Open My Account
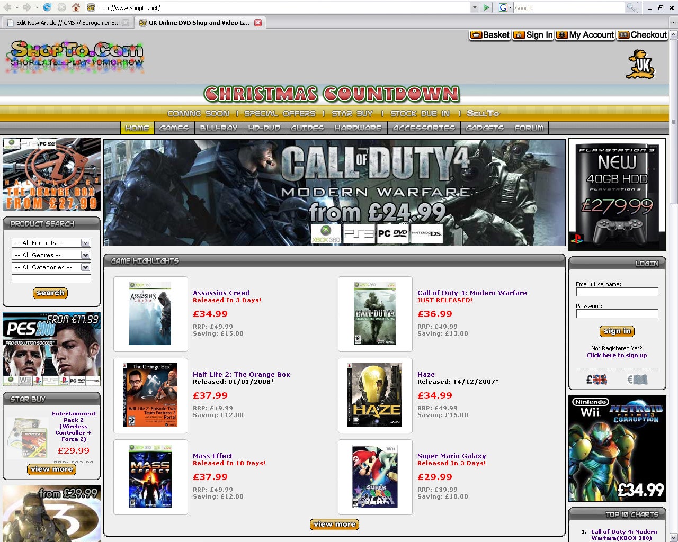This screenshot has height=542, width=678. click(585, 35)
